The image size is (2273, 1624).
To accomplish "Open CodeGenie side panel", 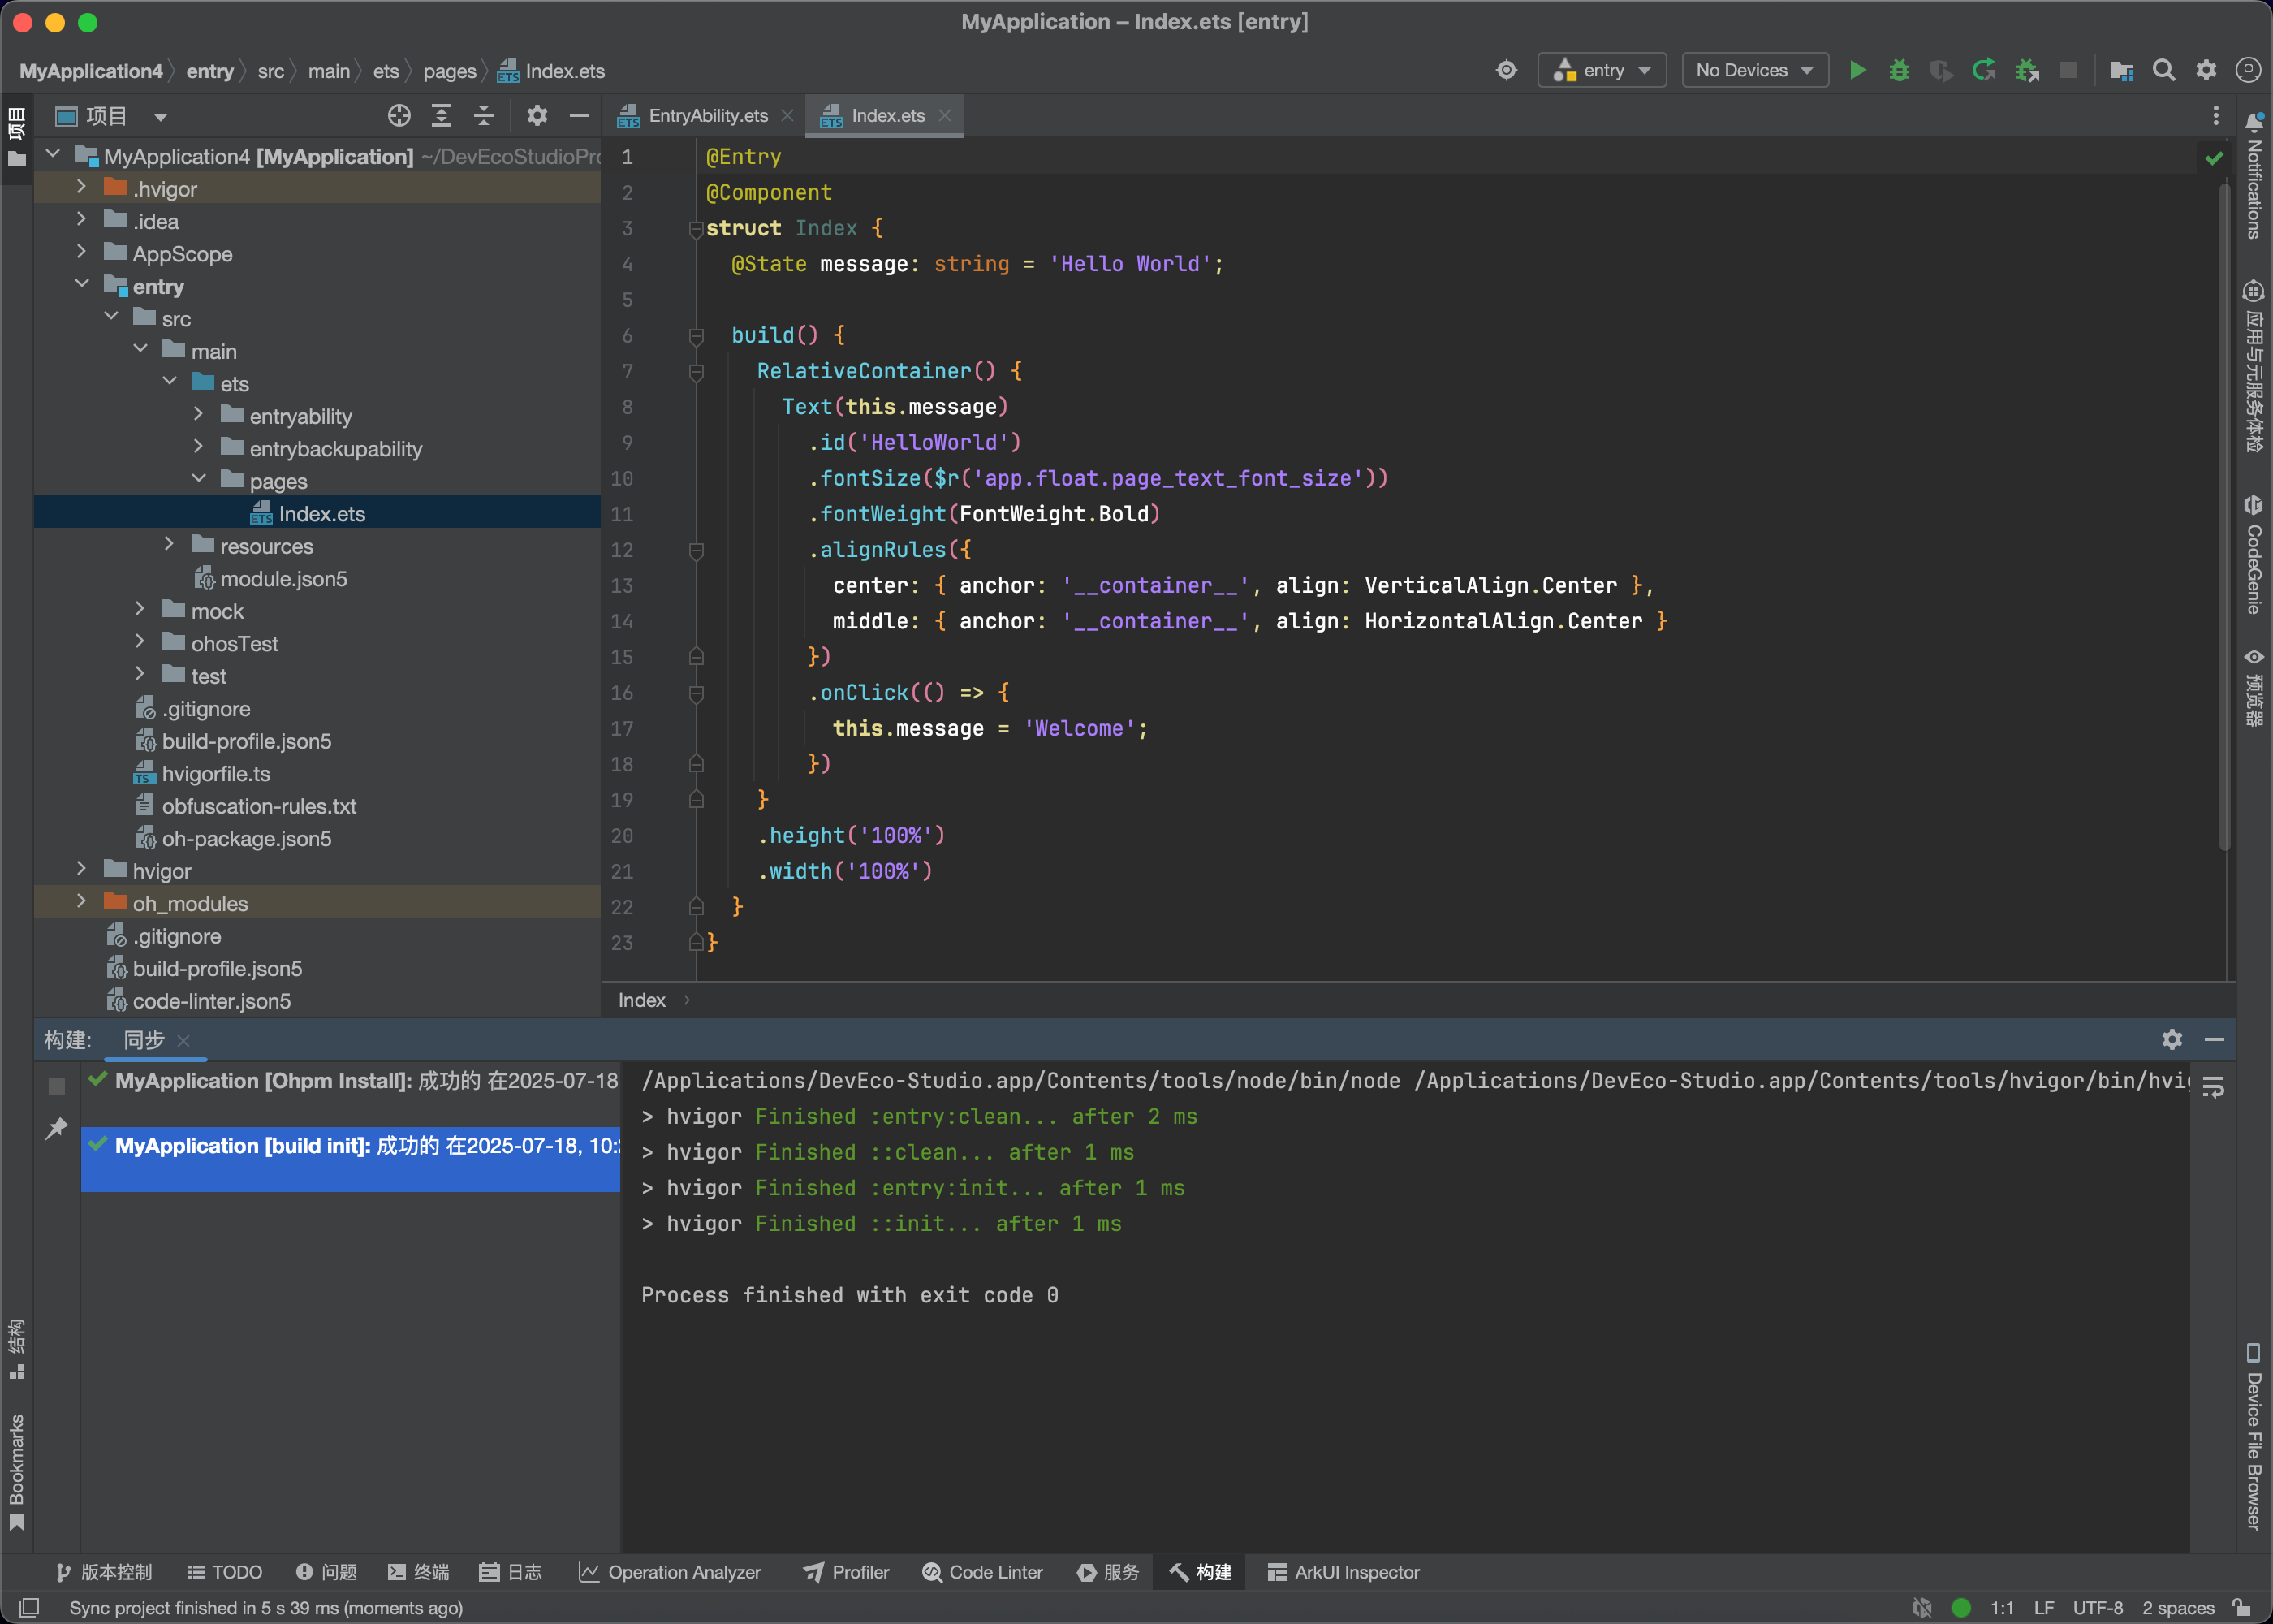I will [x=2254, y=554].
